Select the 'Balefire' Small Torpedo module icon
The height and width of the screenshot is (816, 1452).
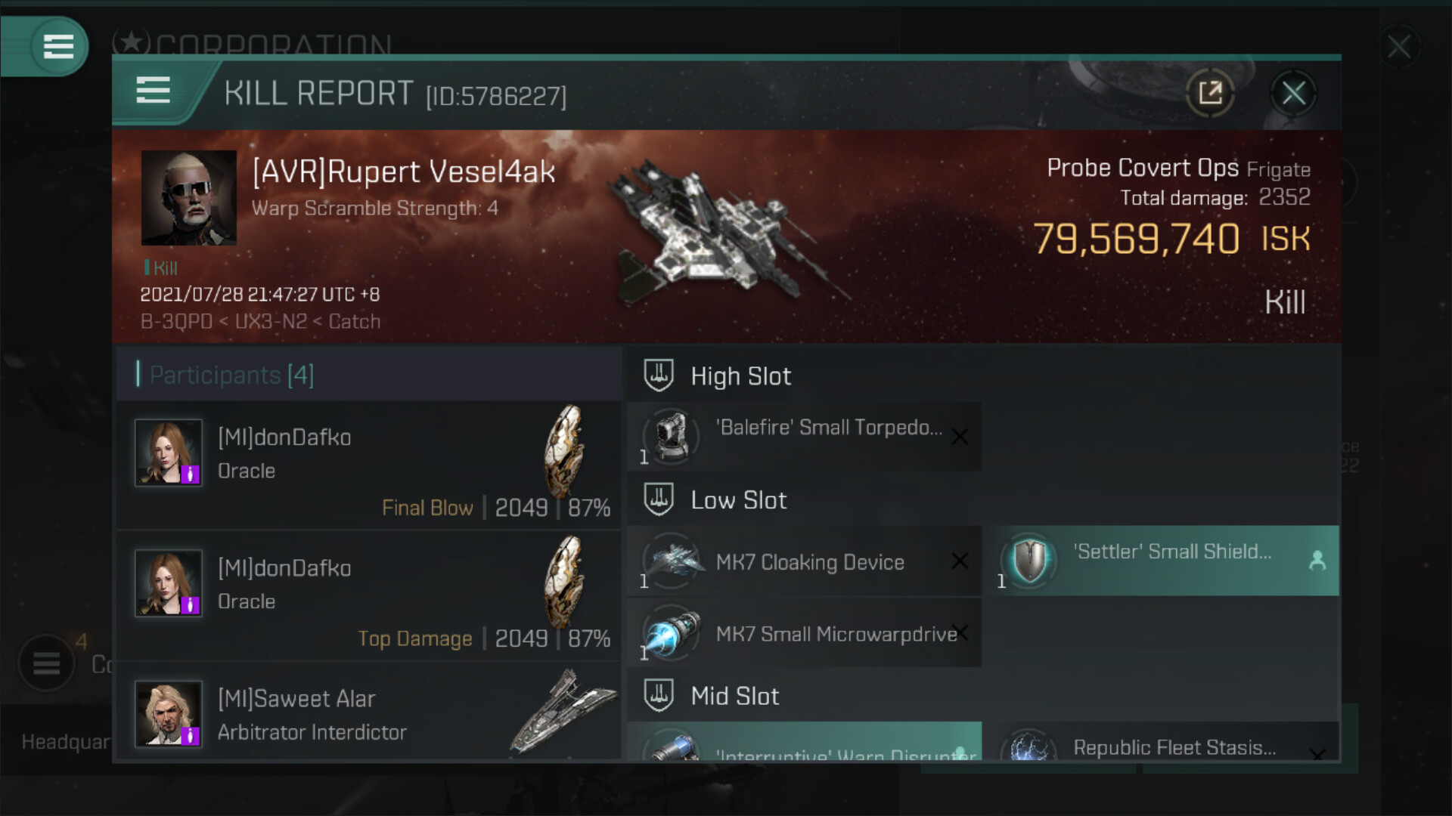coord(670,436)
